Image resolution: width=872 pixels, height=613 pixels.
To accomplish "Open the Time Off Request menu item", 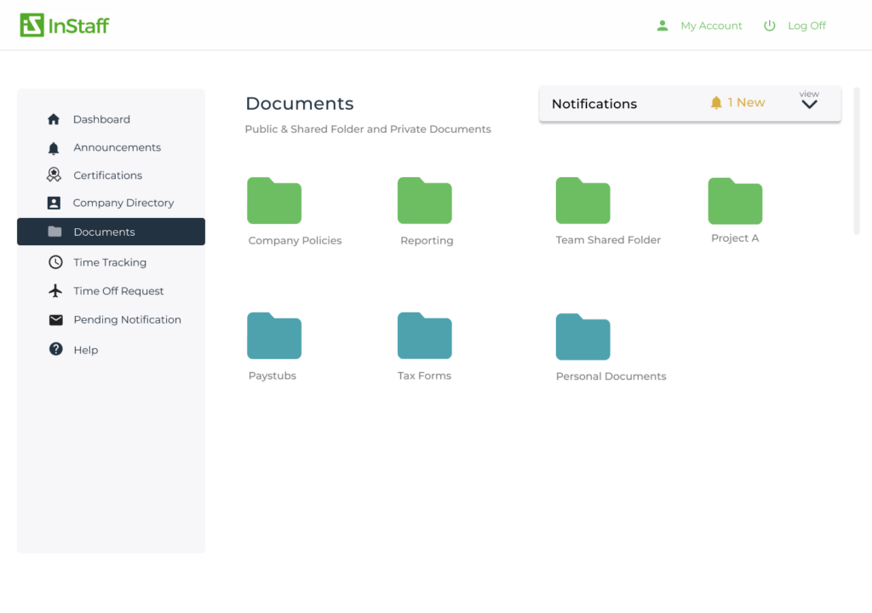I will [119, 291].
